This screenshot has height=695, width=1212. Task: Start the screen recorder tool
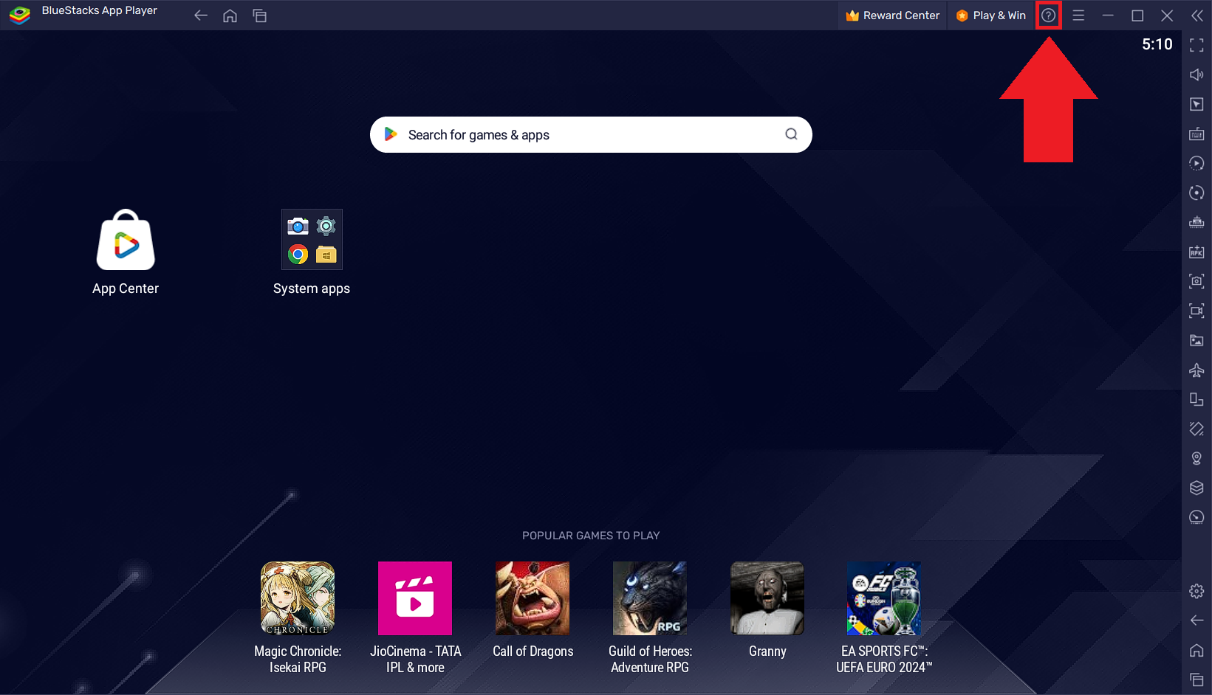pyautogui.click(x=1196, y=311)
